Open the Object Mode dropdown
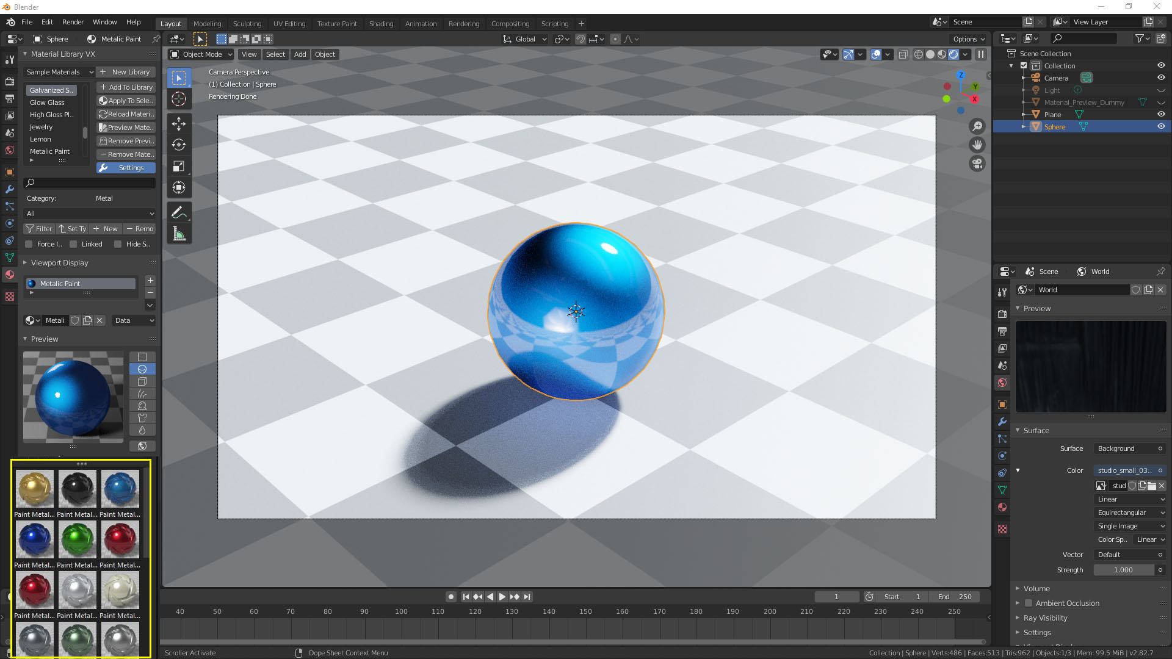The image size is (1172, 659). click(x=201, y=54)
